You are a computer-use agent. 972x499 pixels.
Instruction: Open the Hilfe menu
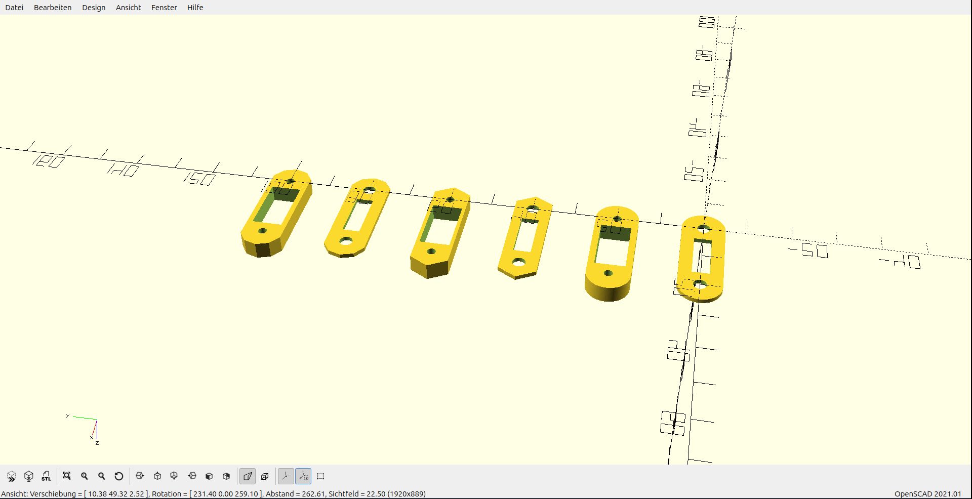tap(195, 8)
